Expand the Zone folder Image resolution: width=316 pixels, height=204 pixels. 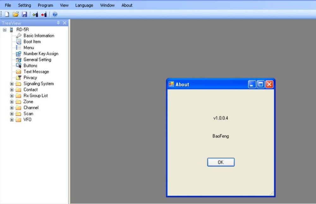click(x=12, y=102)
